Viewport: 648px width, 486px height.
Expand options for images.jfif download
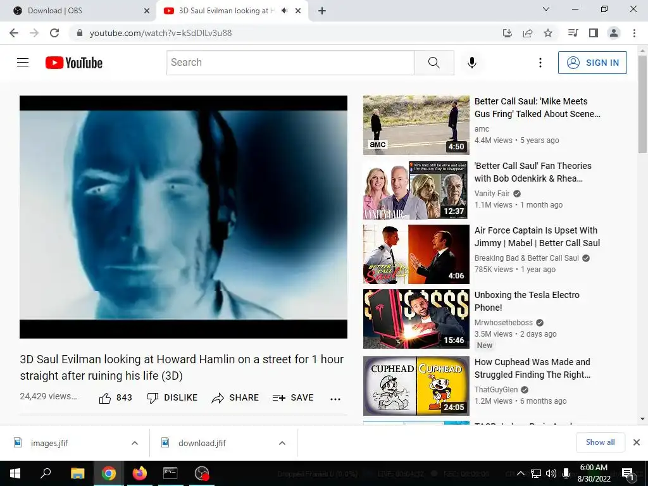tap(135, 443)
